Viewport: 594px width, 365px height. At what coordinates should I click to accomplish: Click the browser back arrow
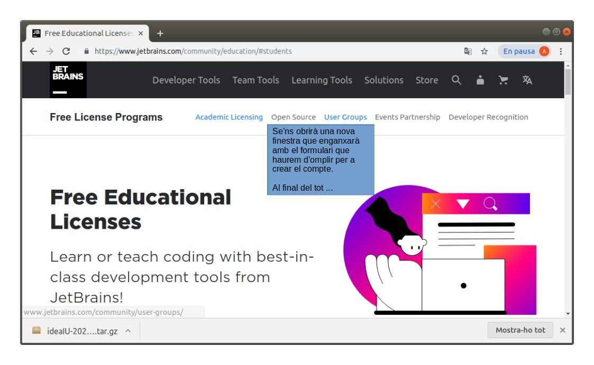tap(33, 51)
